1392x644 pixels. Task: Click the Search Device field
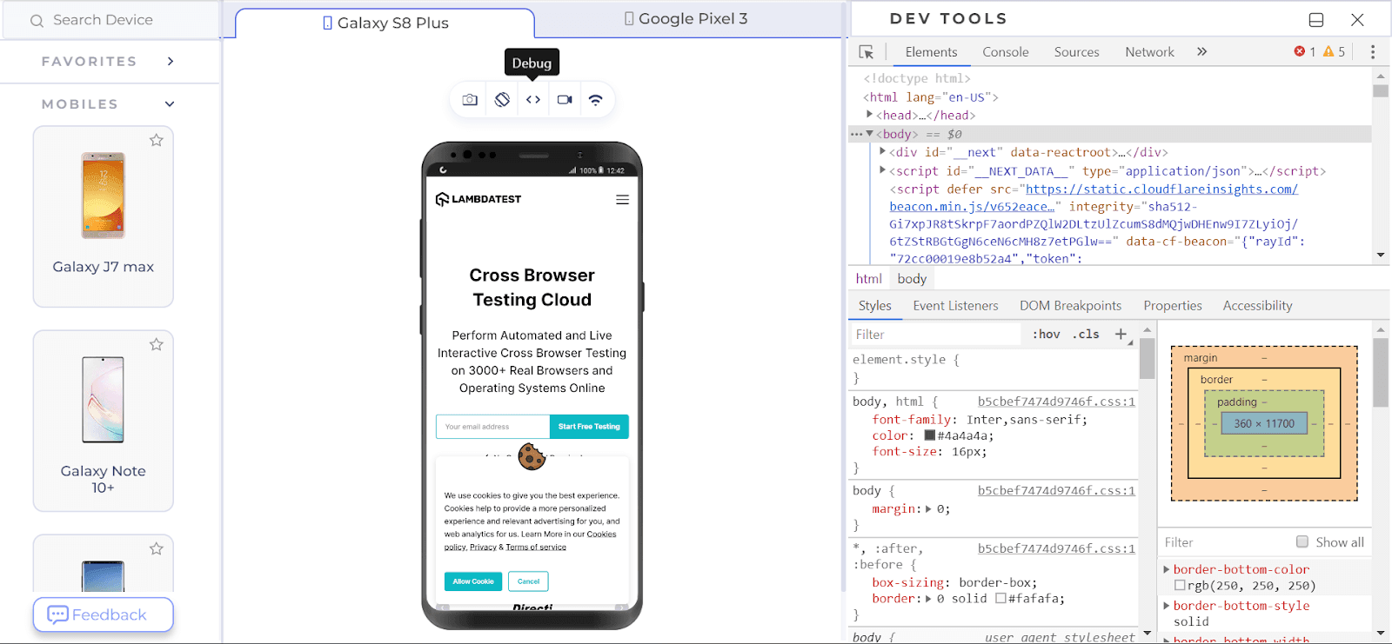[x=110, y=20]
